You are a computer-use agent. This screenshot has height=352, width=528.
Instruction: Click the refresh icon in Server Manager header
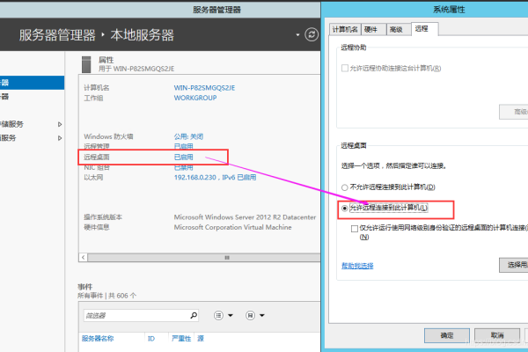(x=310, y=35)
